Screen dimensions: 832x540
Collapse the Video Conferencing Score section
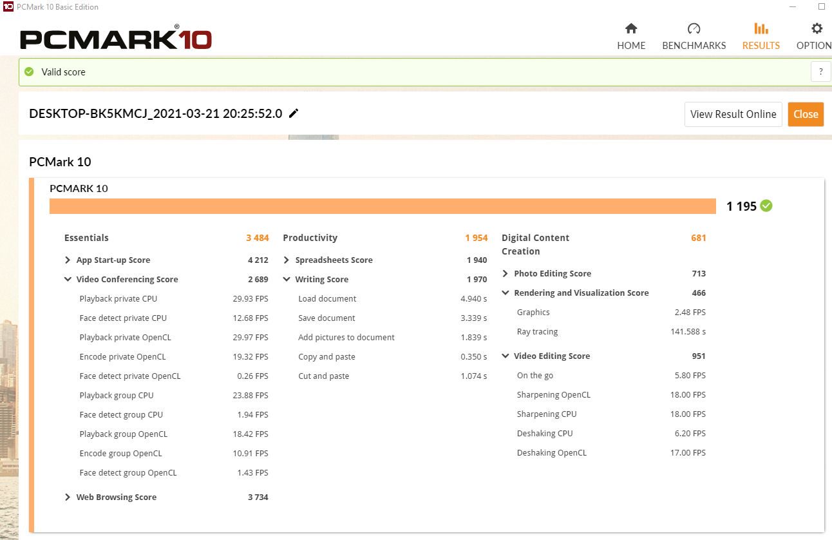[x=68, y=280]
